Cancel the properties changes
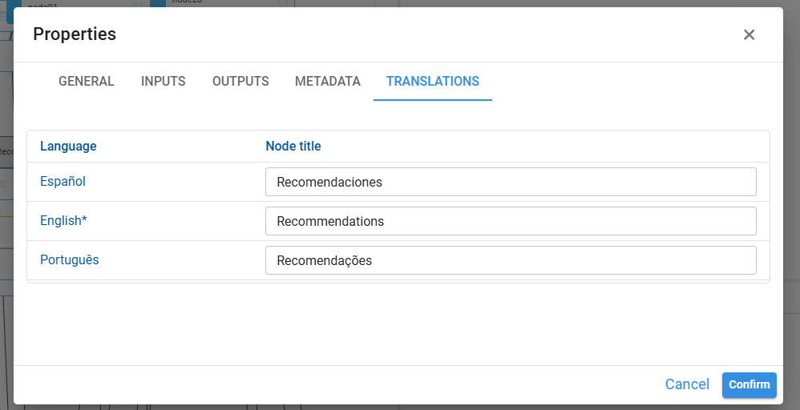The width and height of the screenshot is (800, 410). [x=687, y=384]
